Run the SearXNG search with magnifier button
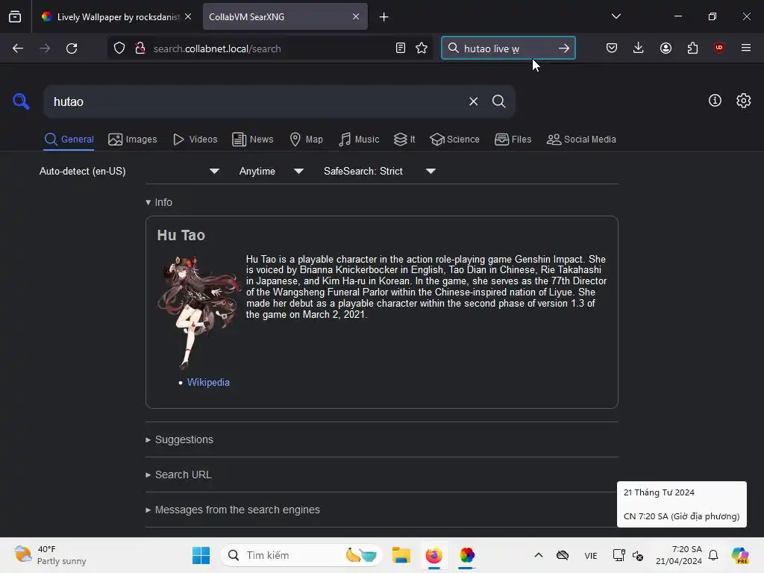 tap(498, 101)
